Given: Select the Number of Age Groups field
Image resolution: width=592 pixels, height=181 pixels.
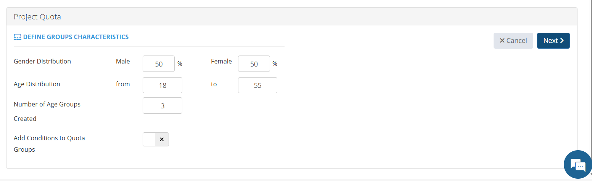Looking at the screenshot, I should click(x=162, y=106).
